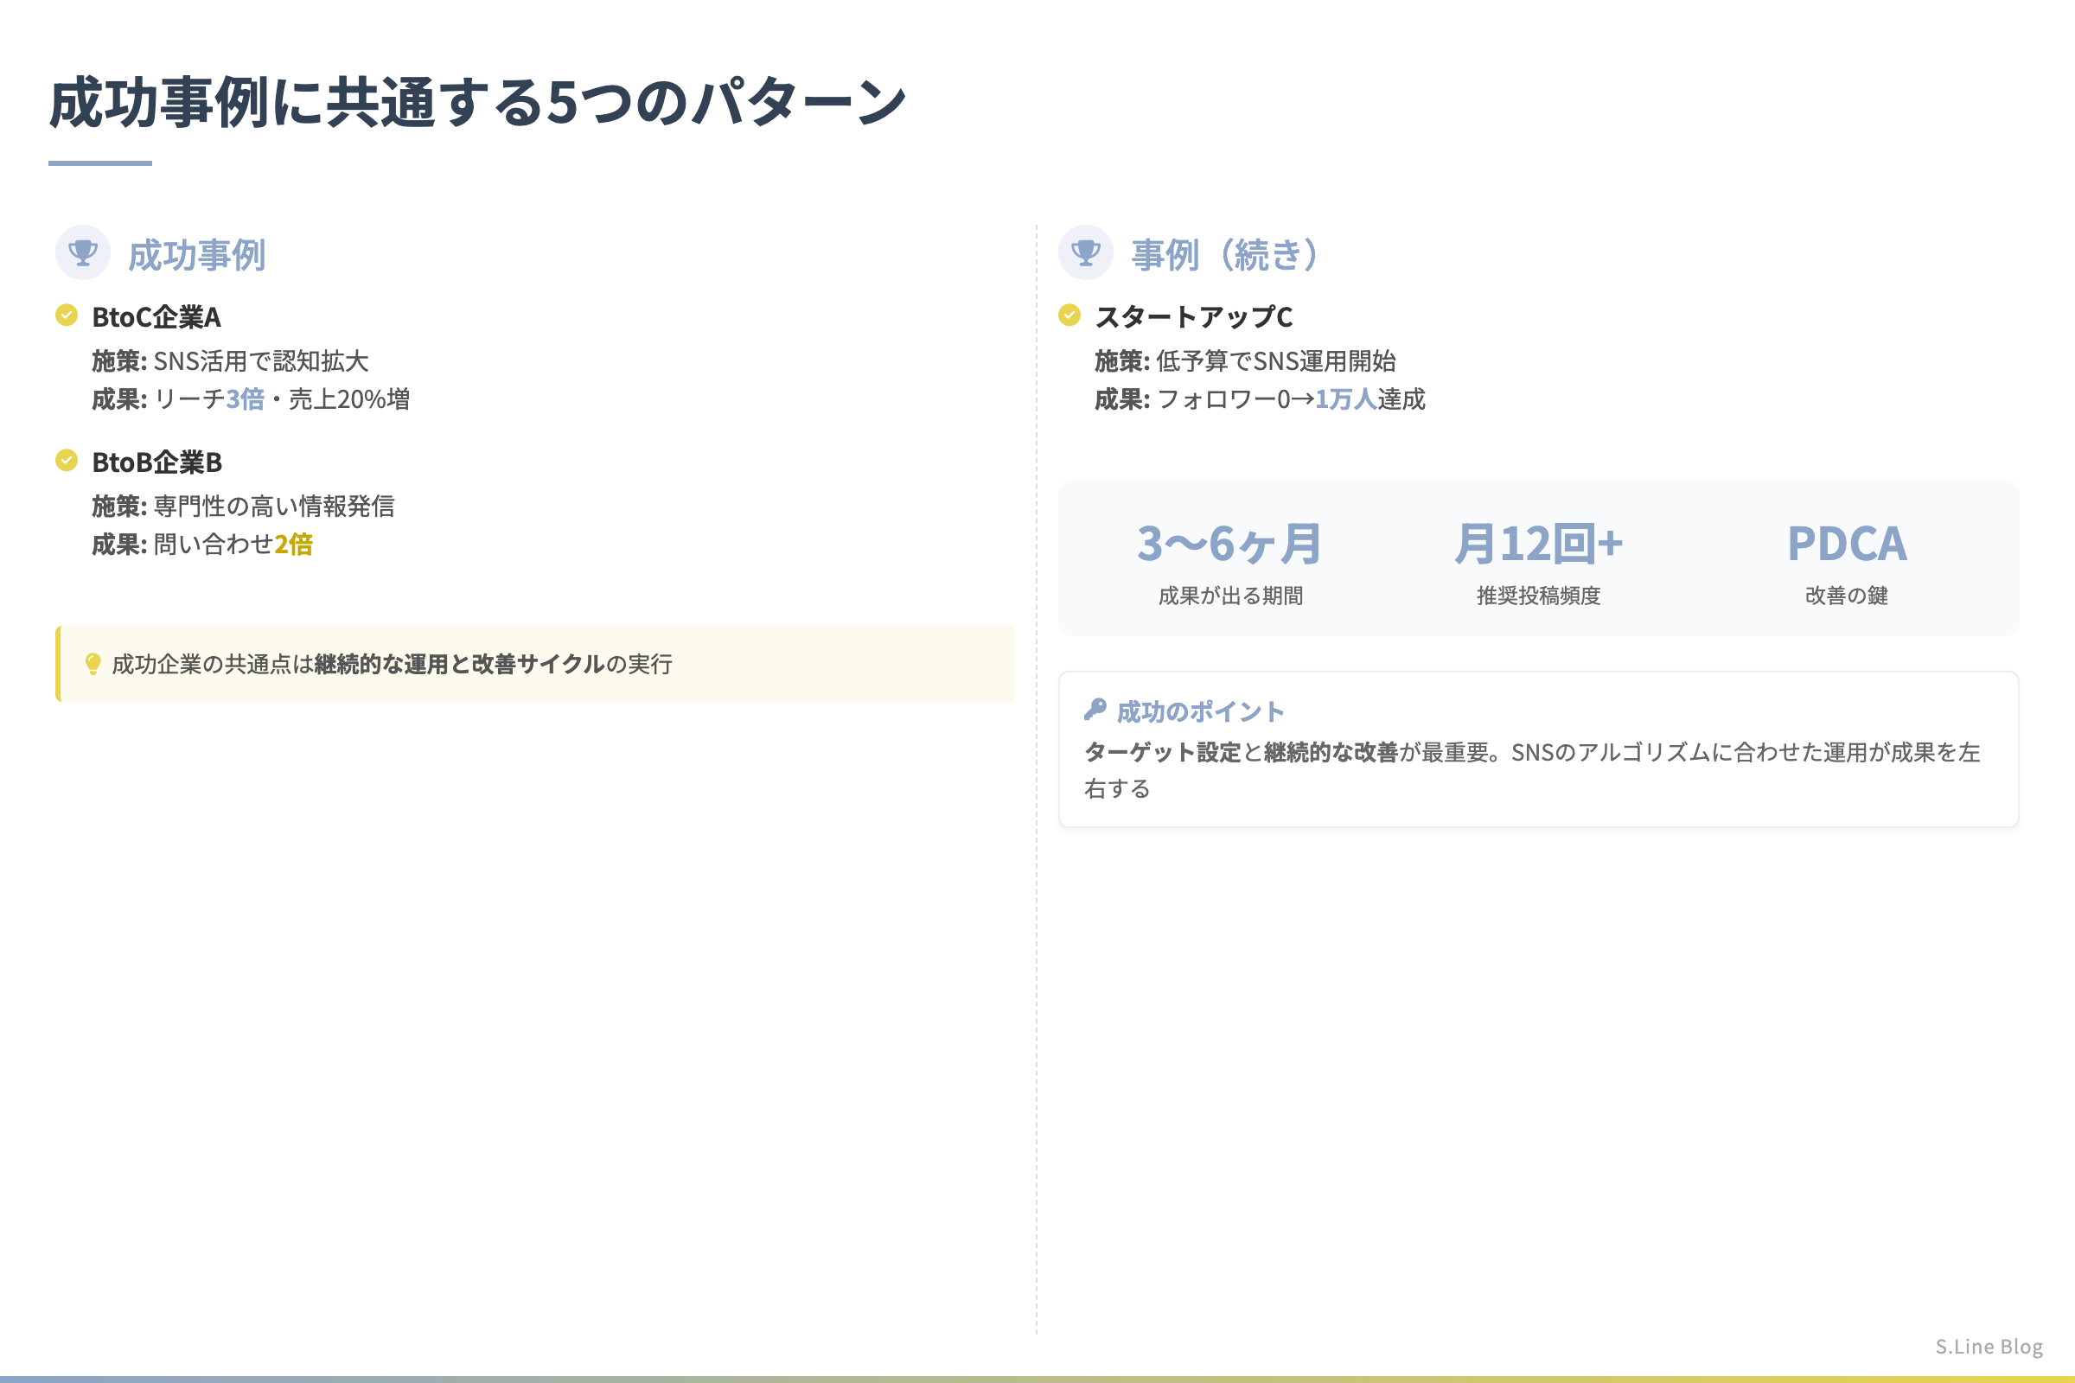Select the slide title 成功事例に共通する5つのパターン
Viewport: 2075px width, 1383px height.
(x=477, y=102)
